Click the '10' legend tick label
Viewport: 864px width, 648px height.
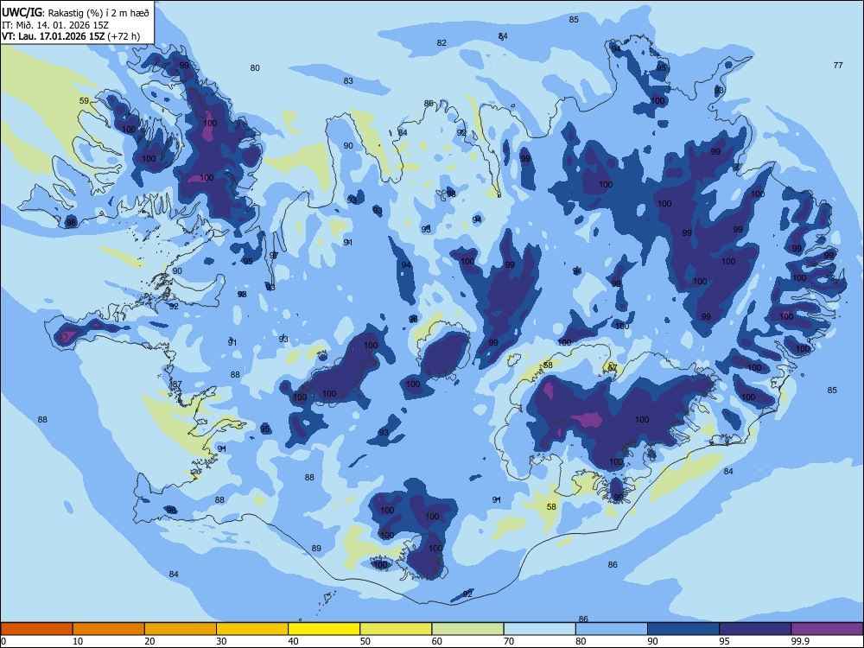click(x=78, y=641)
